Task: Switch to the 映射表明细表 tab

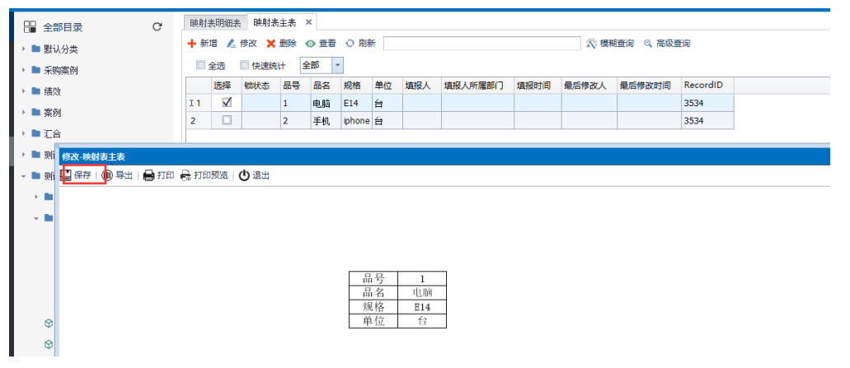Action: [215, 23]
